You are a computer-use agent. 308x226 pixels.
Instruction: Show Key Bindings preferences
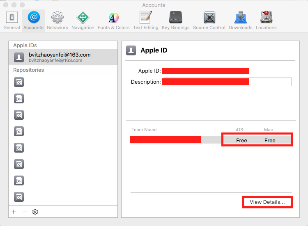tap(176, 21)
